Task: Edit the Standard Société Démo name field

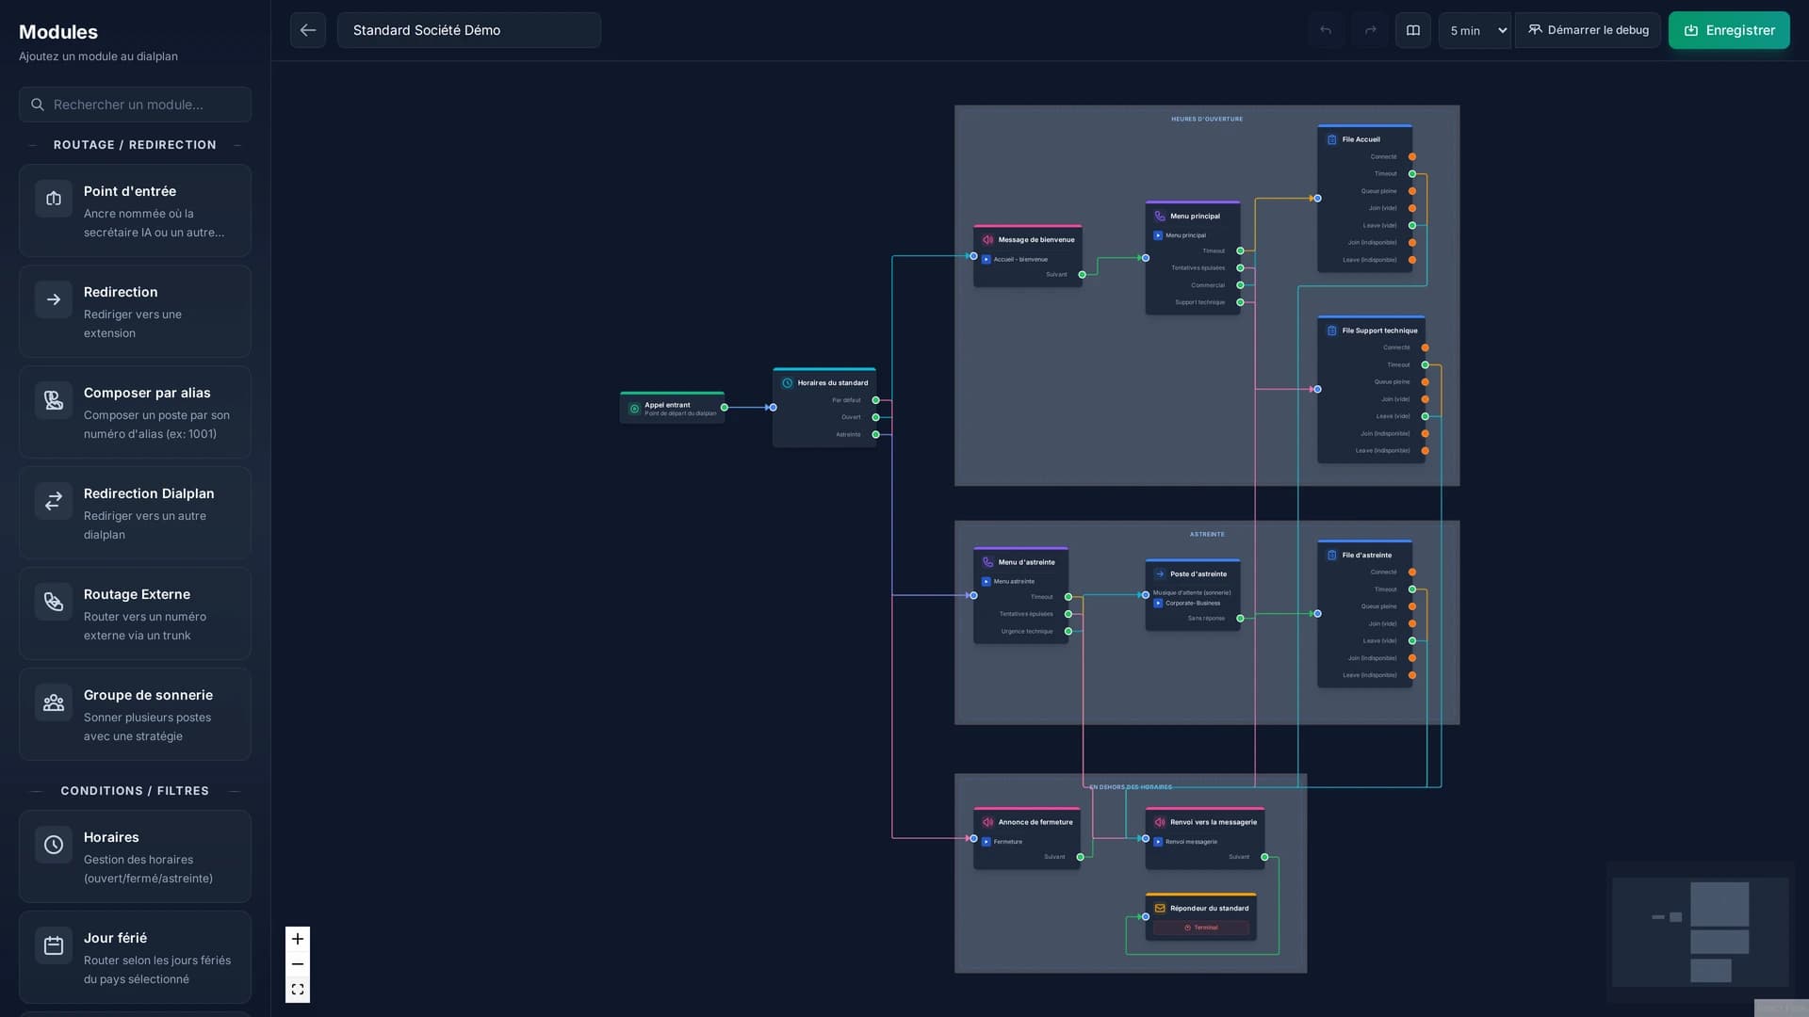Action: pos(469,30)
